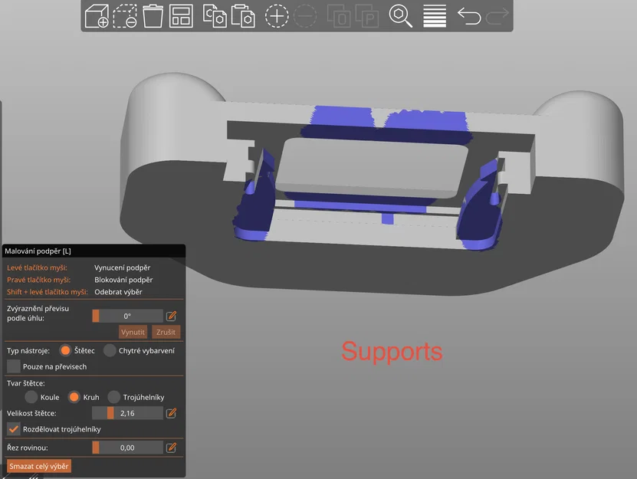Click the Zrušit button
Viewport: 637px width, 479px height.
(x=166, y=332)
